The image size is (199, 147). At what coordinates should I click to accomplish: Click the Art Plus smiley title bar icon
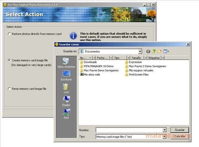[5, 5]
